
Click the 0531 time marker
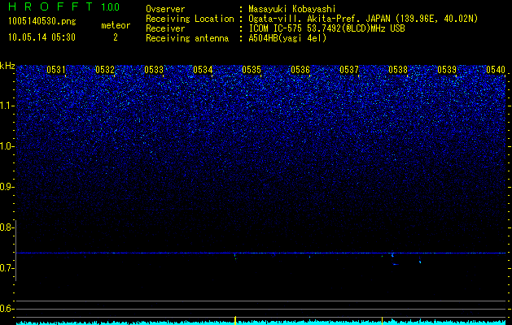56,70
